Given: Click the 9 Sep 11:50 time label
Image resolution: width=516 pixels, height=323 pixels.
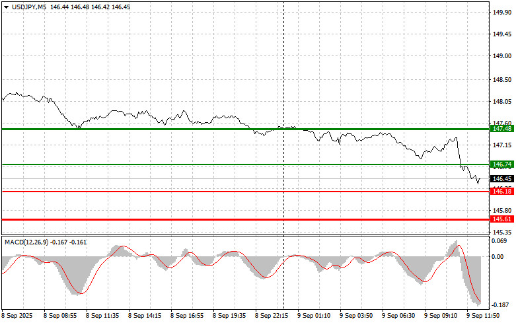Looking at the screenshot, I should 484,316.
